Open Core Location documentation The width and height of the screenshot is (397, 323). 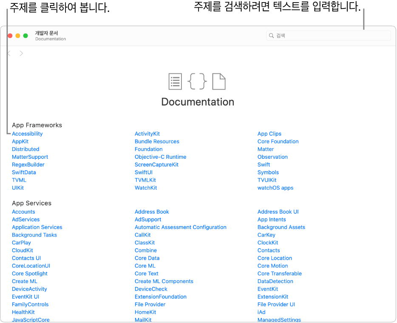tap(275, 258)
